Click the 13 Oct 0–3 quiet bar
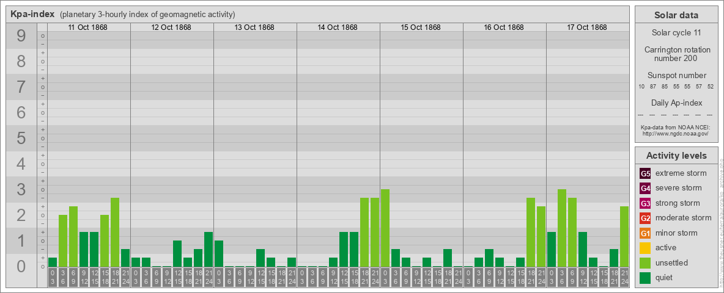724x293 pixels. pyautogui.click(x=219, y=253)
